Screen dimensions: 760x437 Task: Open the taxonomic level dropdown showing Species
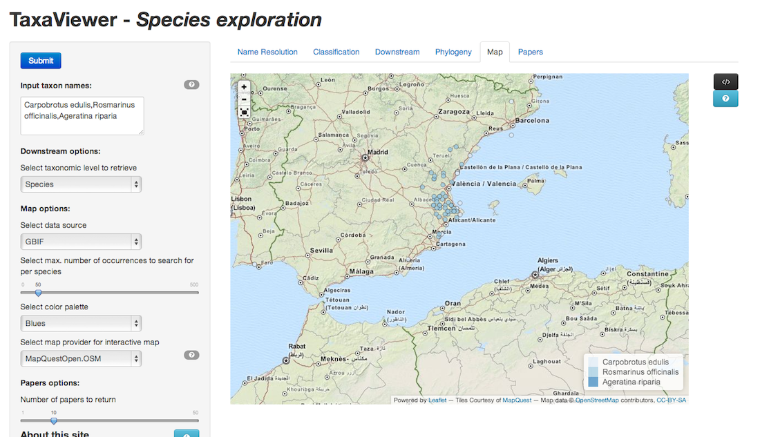click(x=81, y=184)
